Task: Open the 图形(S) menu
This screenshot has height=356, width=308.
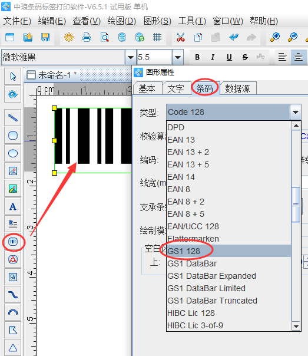Action: [157, 21]
